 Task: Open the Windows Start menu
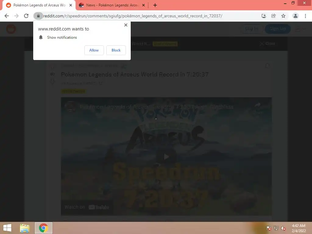click(7, 228)
